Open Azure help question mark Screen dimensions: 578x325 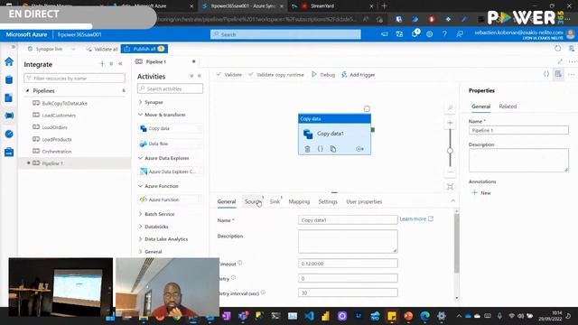pos(444,34)
